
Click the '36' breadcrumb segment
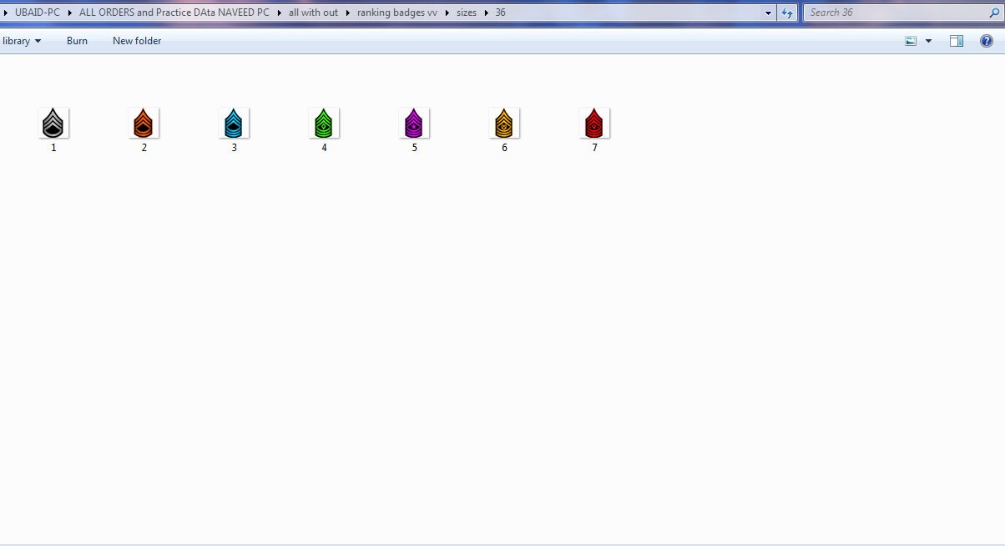click(500, 13)
